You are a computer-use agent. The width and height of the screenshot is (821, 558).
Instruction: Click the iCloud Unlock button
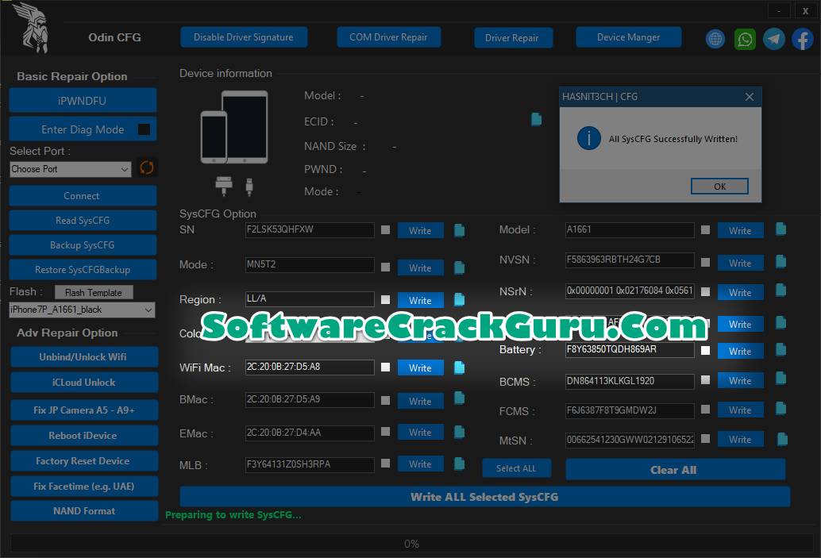pos(84,382)
